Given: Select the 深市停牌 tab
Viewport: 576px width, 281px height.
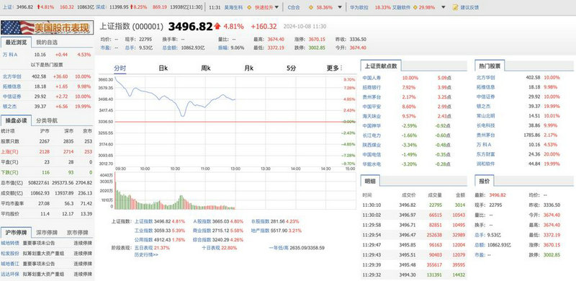Looking at the screenshot, I should click(47, 233).
